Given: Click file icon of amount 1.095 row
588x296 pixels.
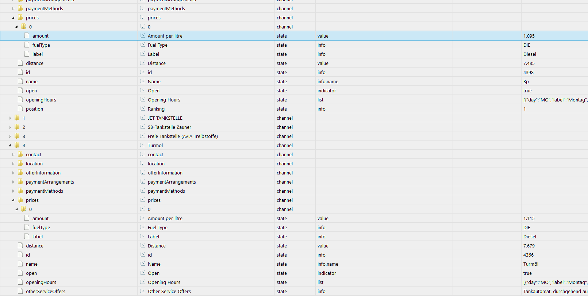Looking at the screenshot, I should [x=27, y=35].
